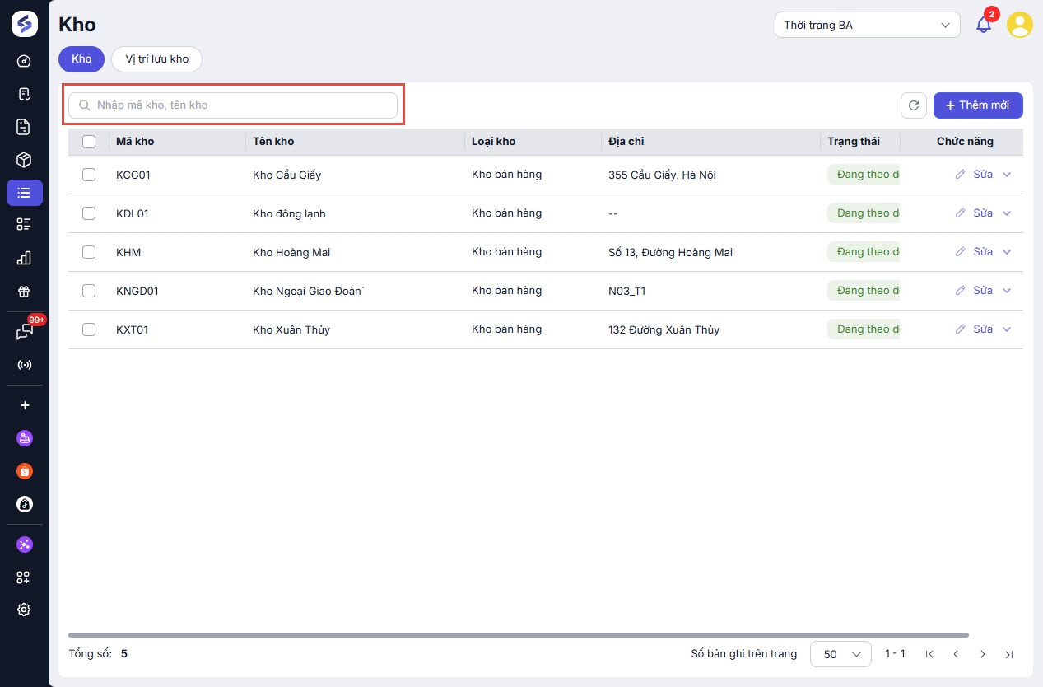Check the box for KNGD01

pyautogui.click(x=89, y=291)
